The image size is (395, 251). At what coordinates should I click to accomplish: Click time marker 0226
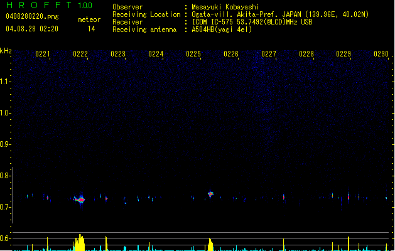231,54
